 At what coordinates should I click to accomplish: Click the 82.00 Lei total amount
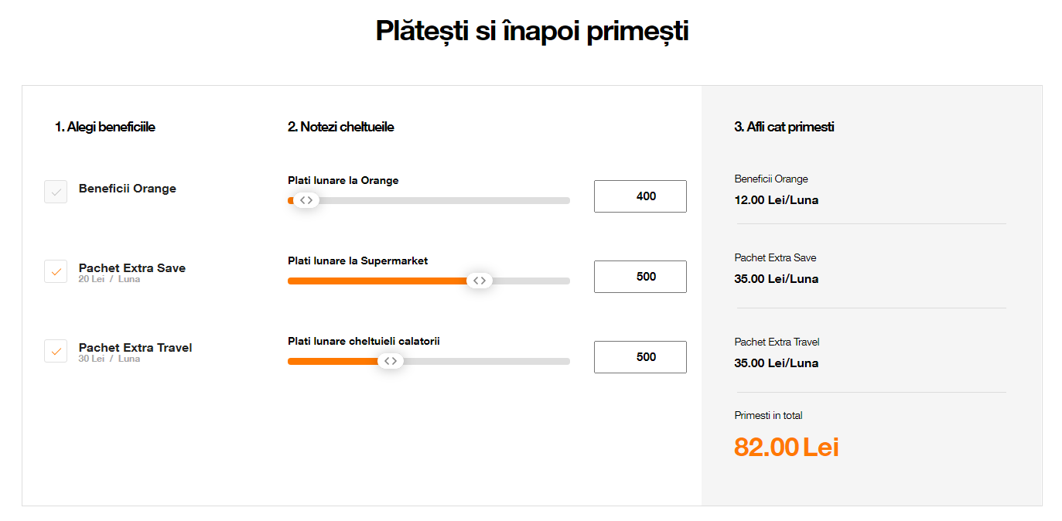click(786, 447)
